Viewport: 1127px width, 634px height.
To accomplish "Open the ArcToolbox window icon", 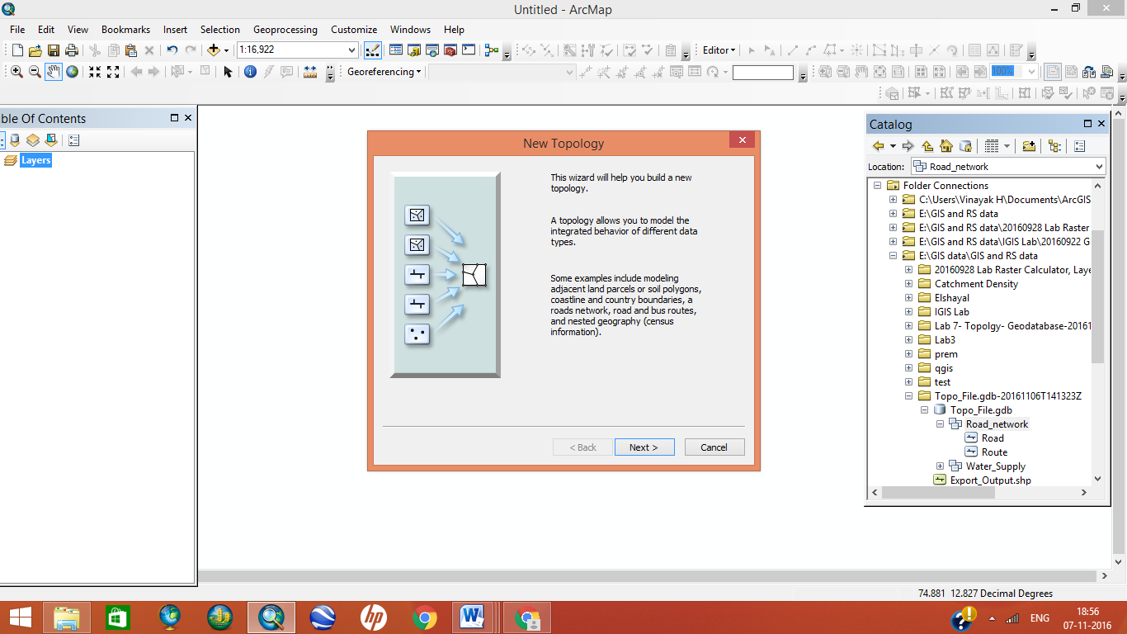I will 450,50.
